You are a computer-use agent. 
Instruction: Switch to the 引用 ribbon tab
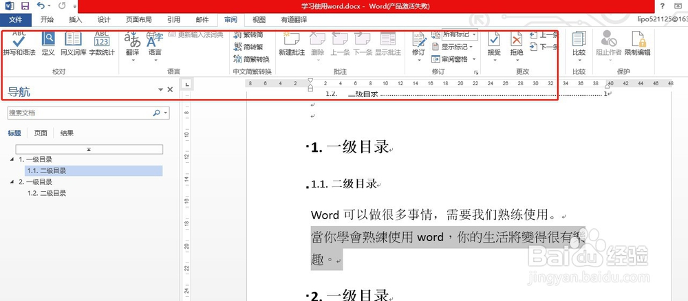(x=173, y=20)
